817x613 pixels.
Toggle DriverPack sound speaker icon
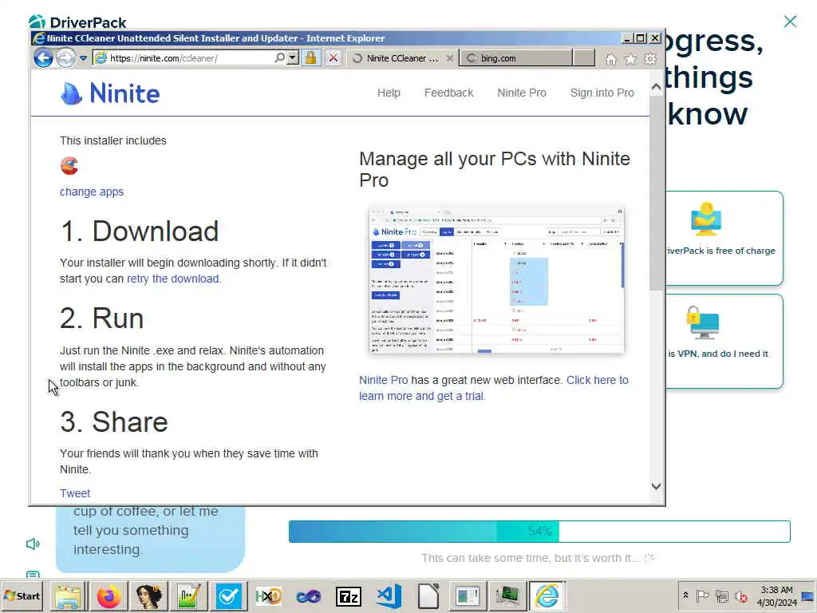pyautogui.click(x=33, y=544)
